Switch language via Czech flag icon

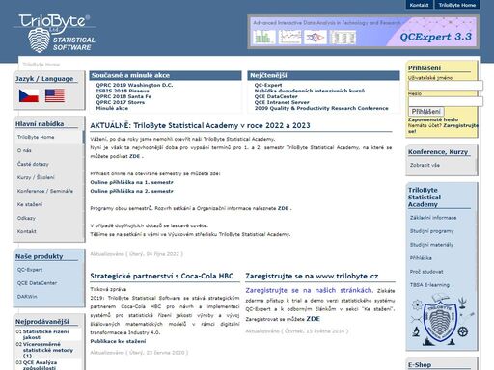coord(29,95)
